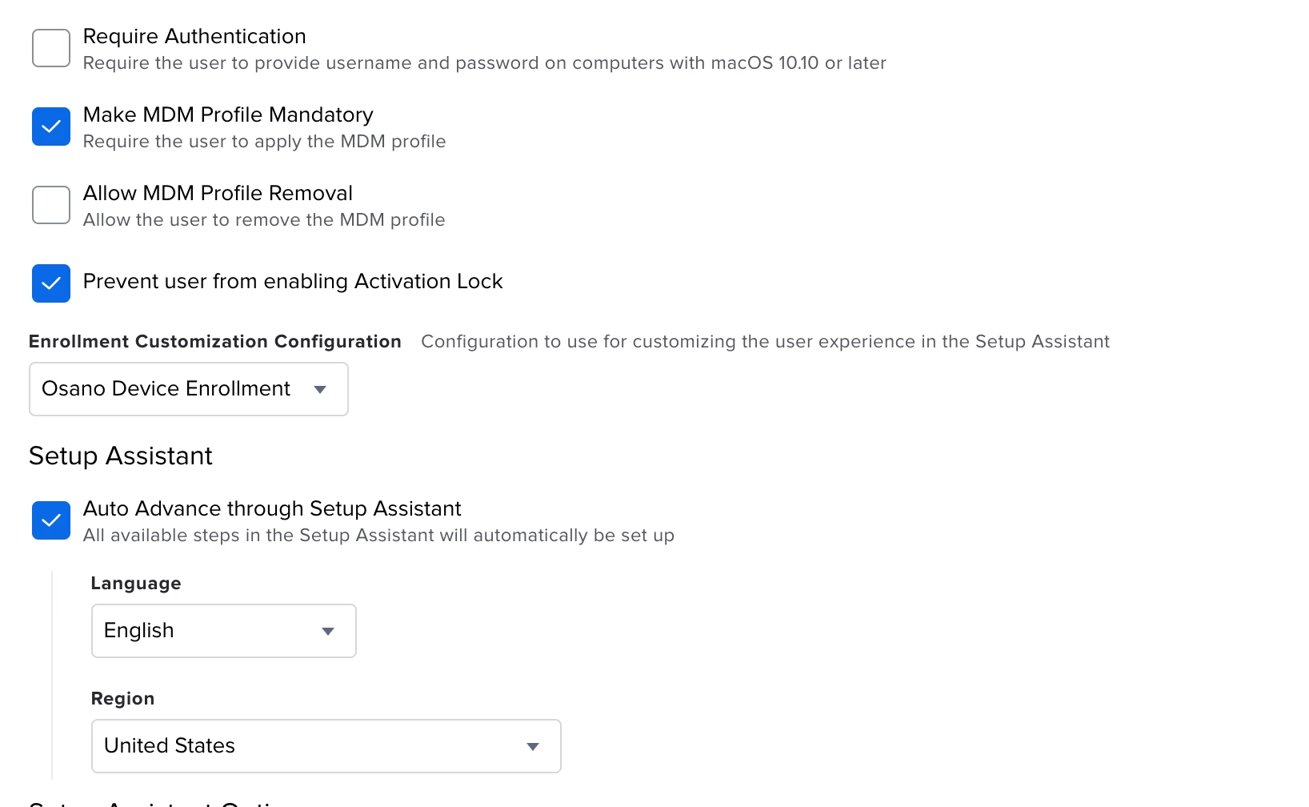Enable the Require Authentication checkbox
1309x807 pixels.
coord(51,48)
